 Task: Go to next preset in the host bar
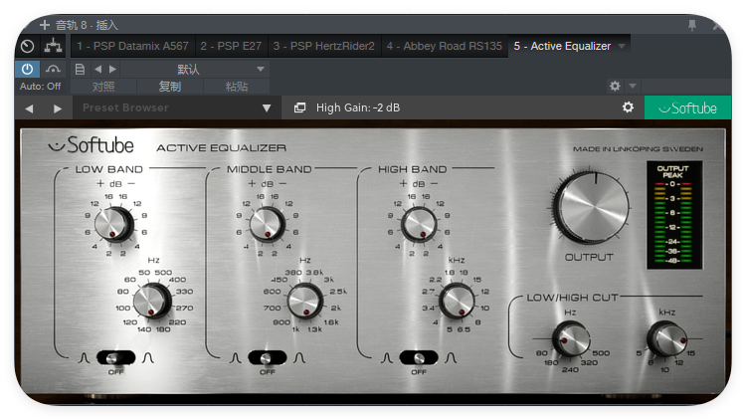pos(112,70)
